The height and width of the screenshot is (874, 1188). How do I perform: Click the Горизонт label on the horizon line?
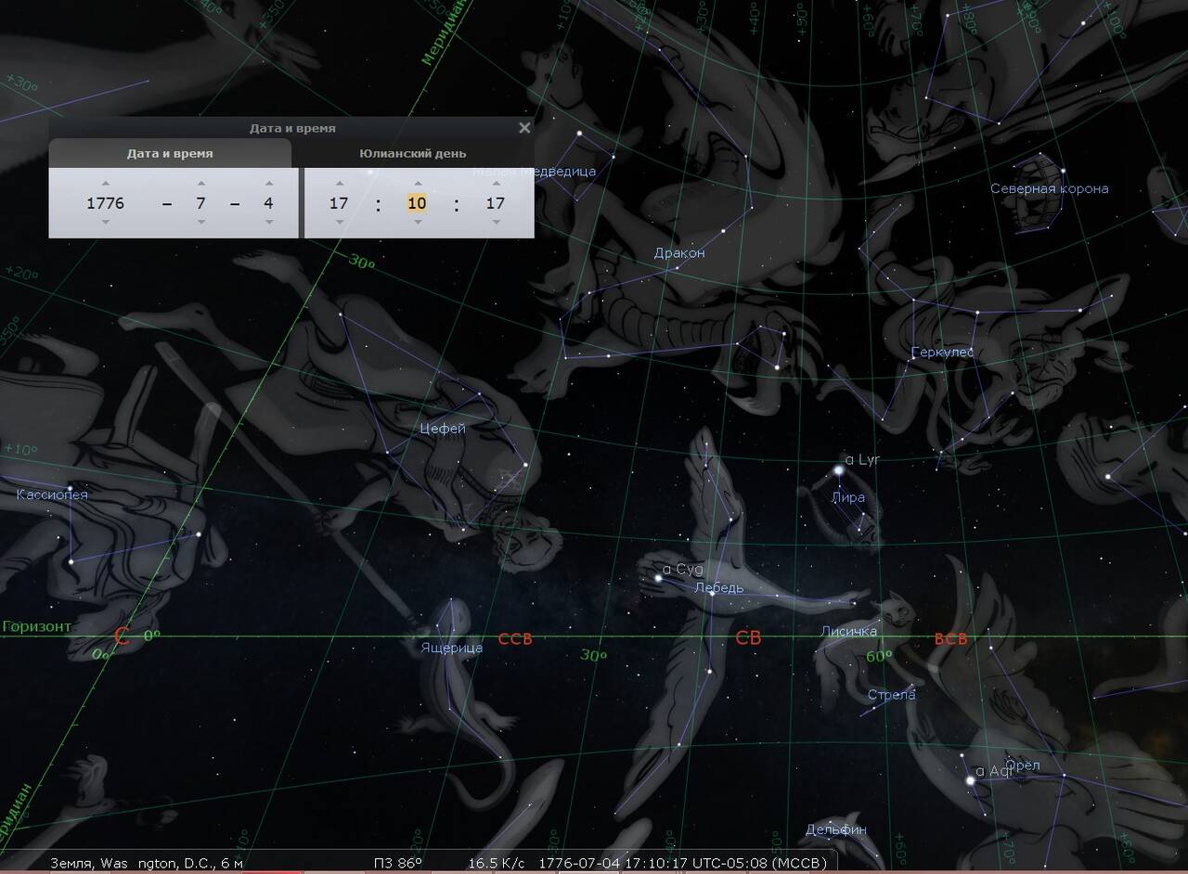click(36, 626)
